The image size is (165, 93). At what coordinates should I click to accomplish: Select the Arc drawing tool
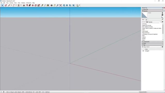tap(14, 5)
